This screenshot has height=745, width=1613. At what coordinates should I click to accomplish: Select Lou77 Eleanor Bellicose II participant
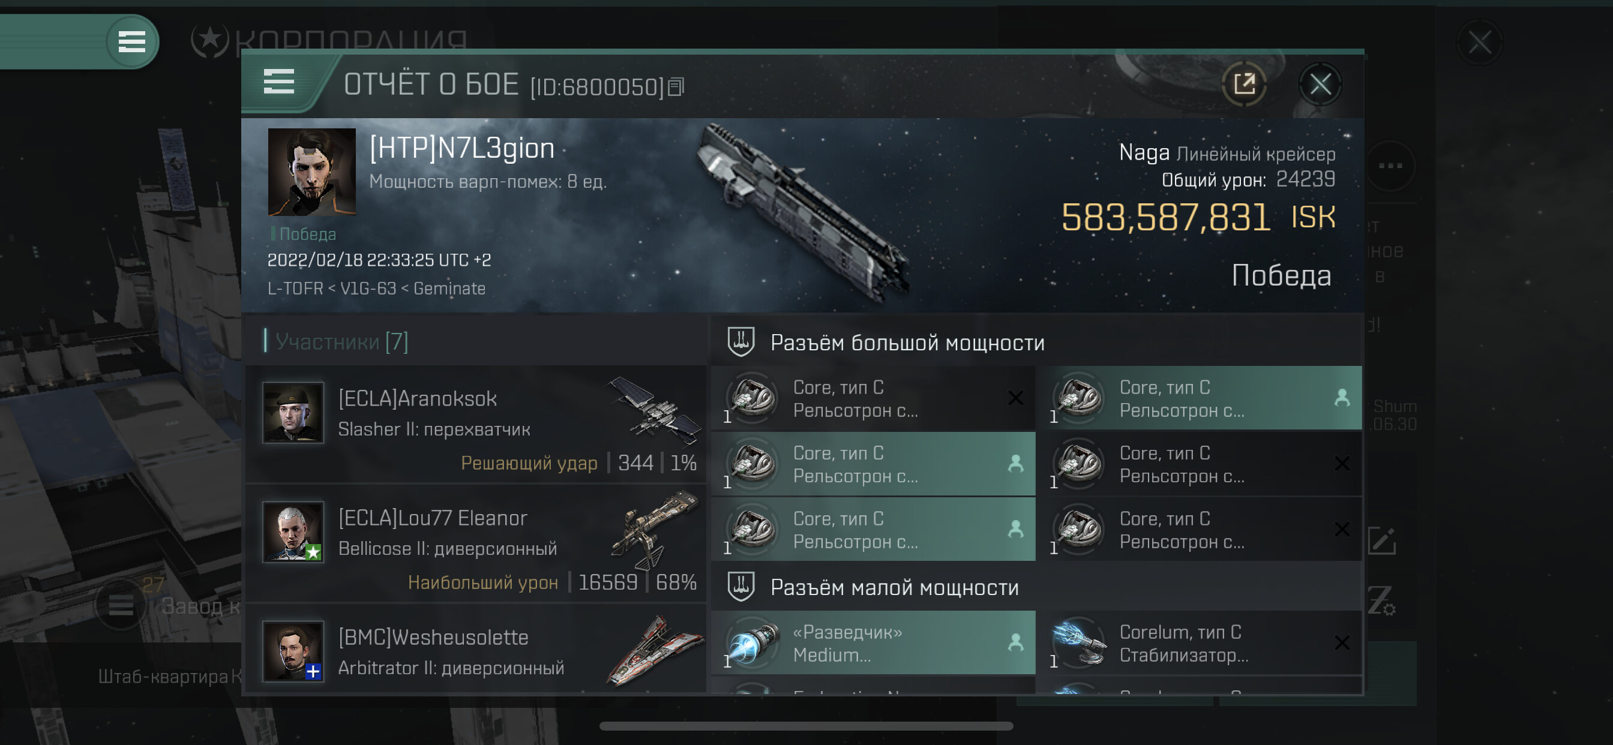point(477,543)
